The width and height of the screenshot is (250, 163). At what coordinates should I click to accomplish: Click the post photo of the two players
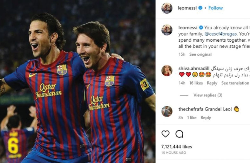click(x=78, y=81)
